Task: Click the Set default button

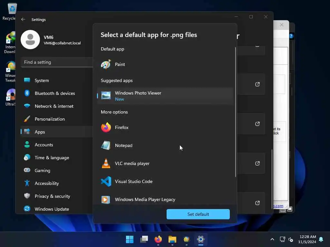Action: coord(198,214)
